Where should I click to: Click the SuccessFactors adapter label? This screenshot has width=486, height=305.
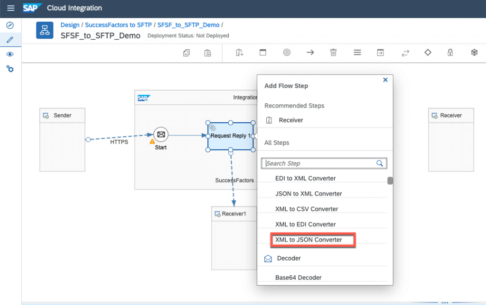(x=234, y=180)
